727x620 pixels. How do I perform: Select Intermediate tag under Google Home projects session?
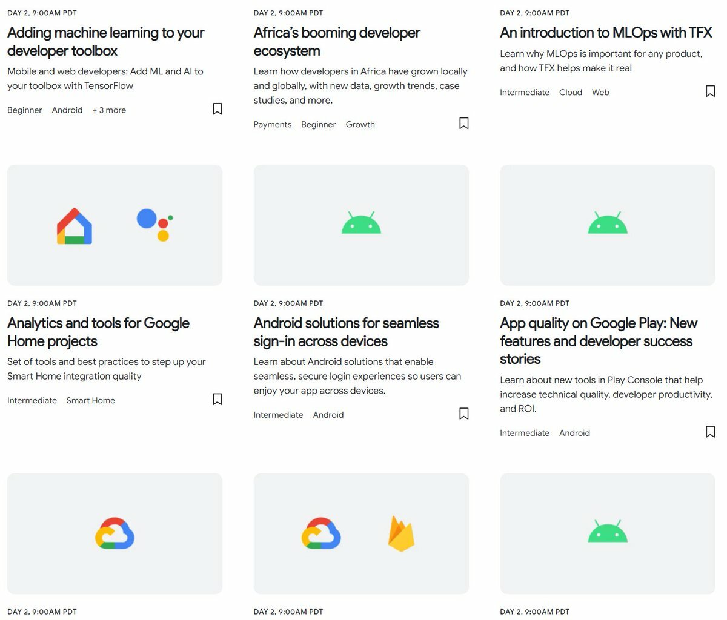32,401
